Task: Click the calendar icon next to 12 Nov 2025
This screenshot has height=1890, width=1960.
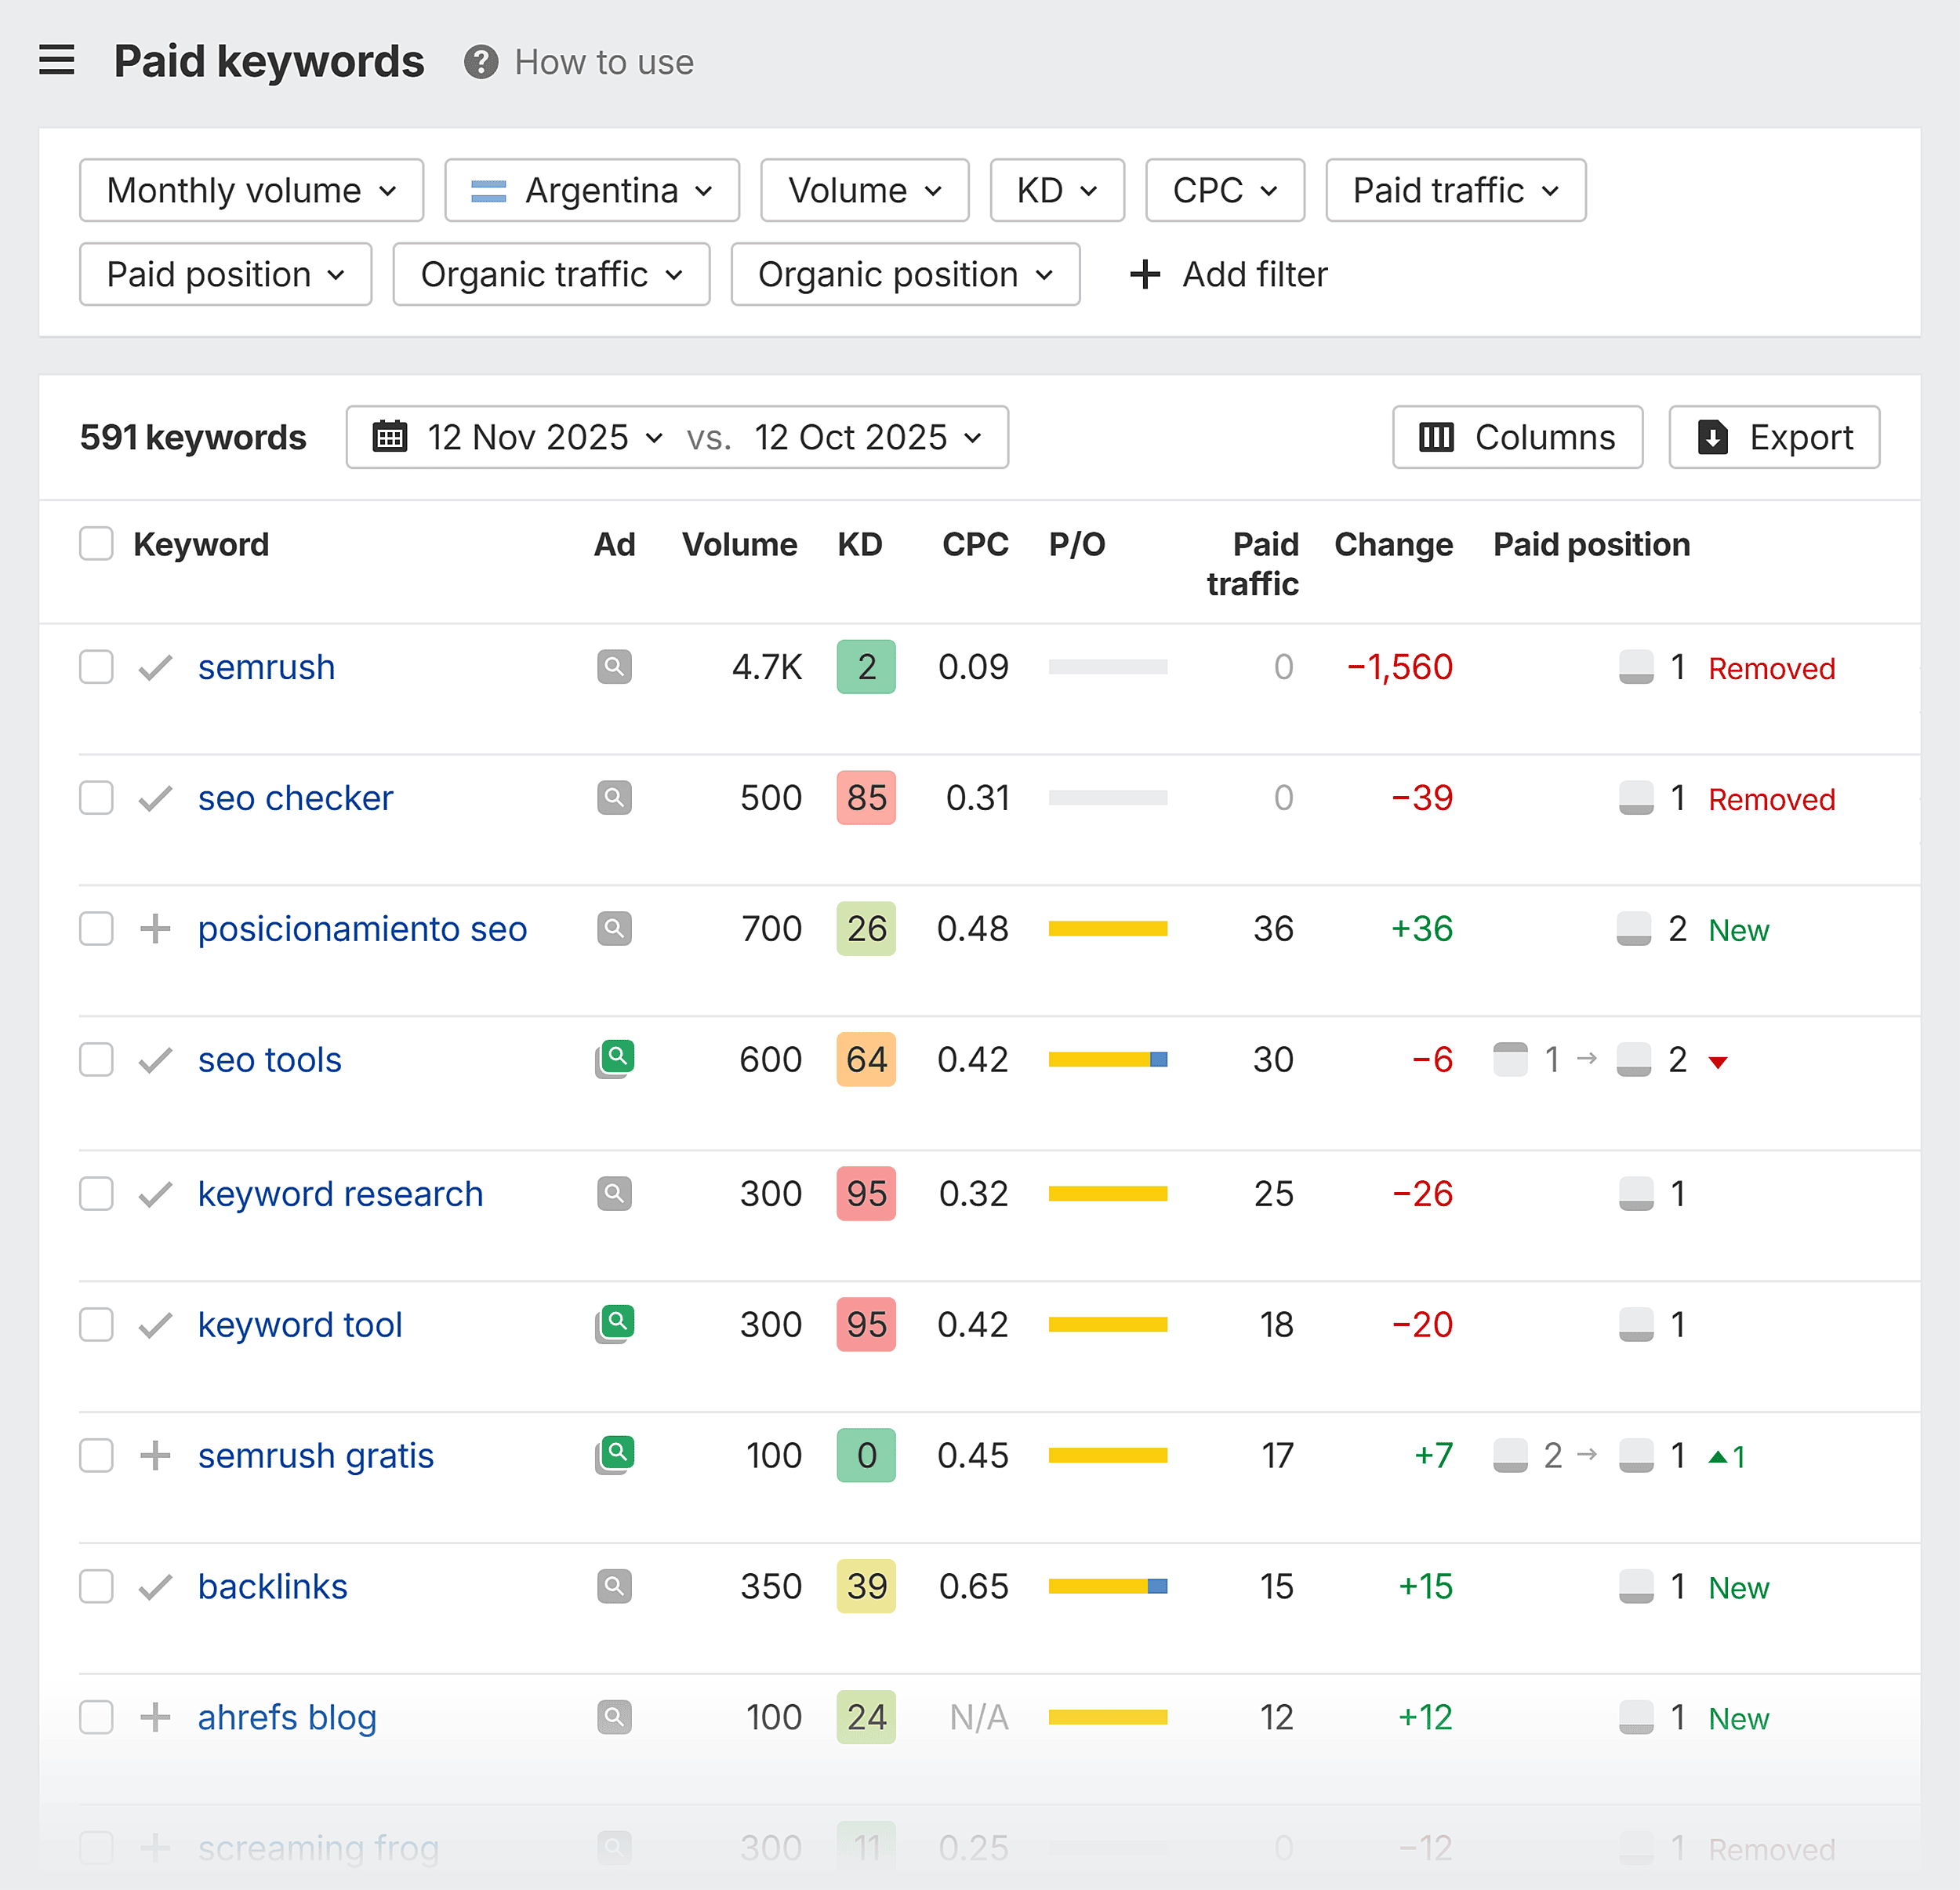Action: [390, 436]
